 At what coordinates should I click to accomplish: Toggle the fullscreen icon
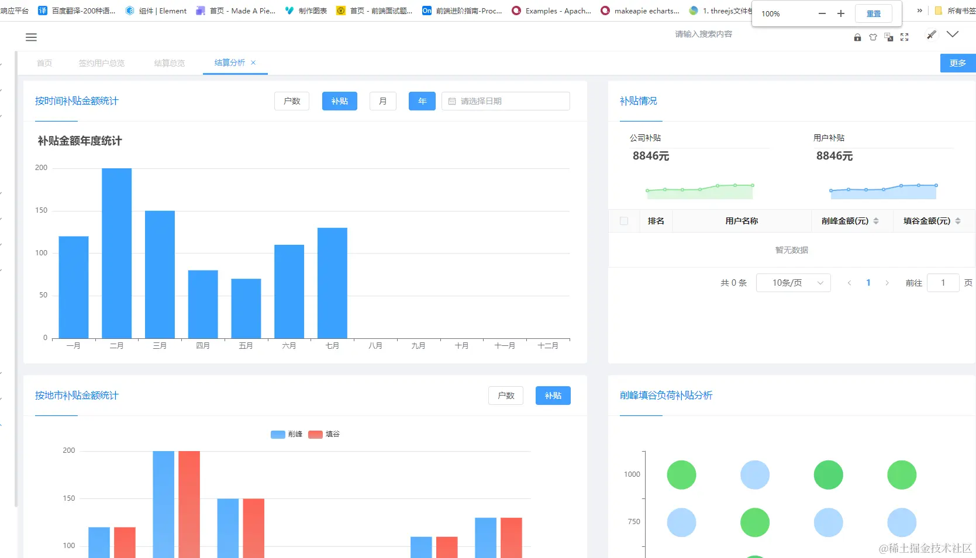click(905, 37)
